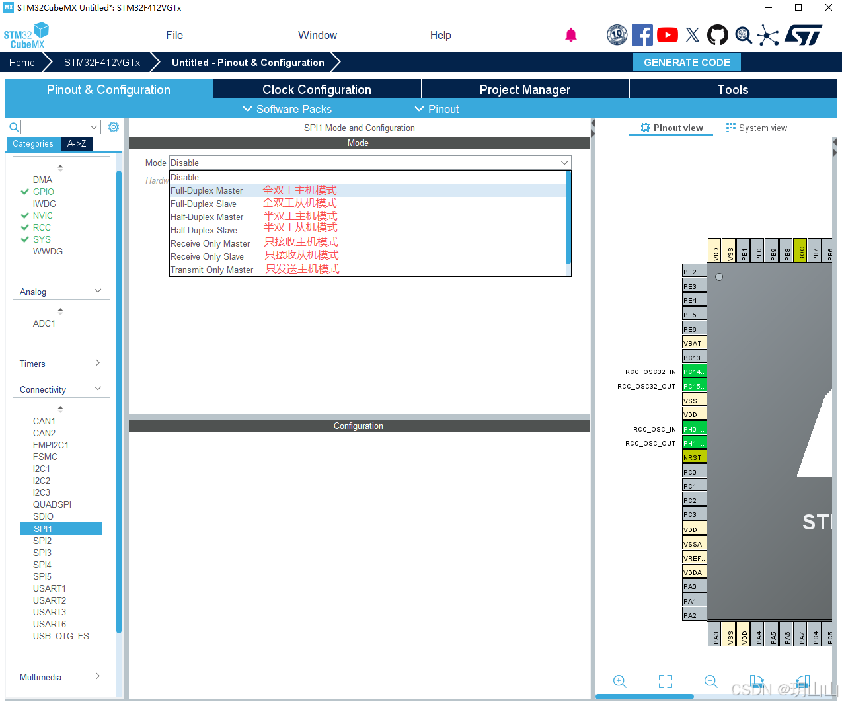
Task: Expand the Software Packs menu
Action: coord(287,109)
